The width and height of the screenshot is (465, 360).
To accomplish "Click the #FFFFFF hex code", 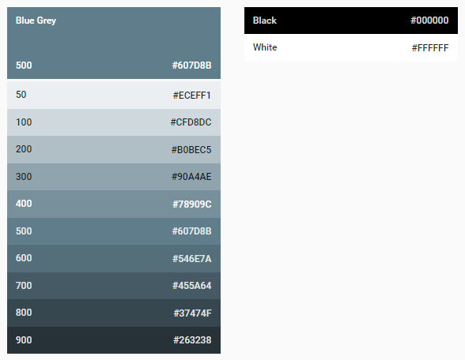I will 430,48.
